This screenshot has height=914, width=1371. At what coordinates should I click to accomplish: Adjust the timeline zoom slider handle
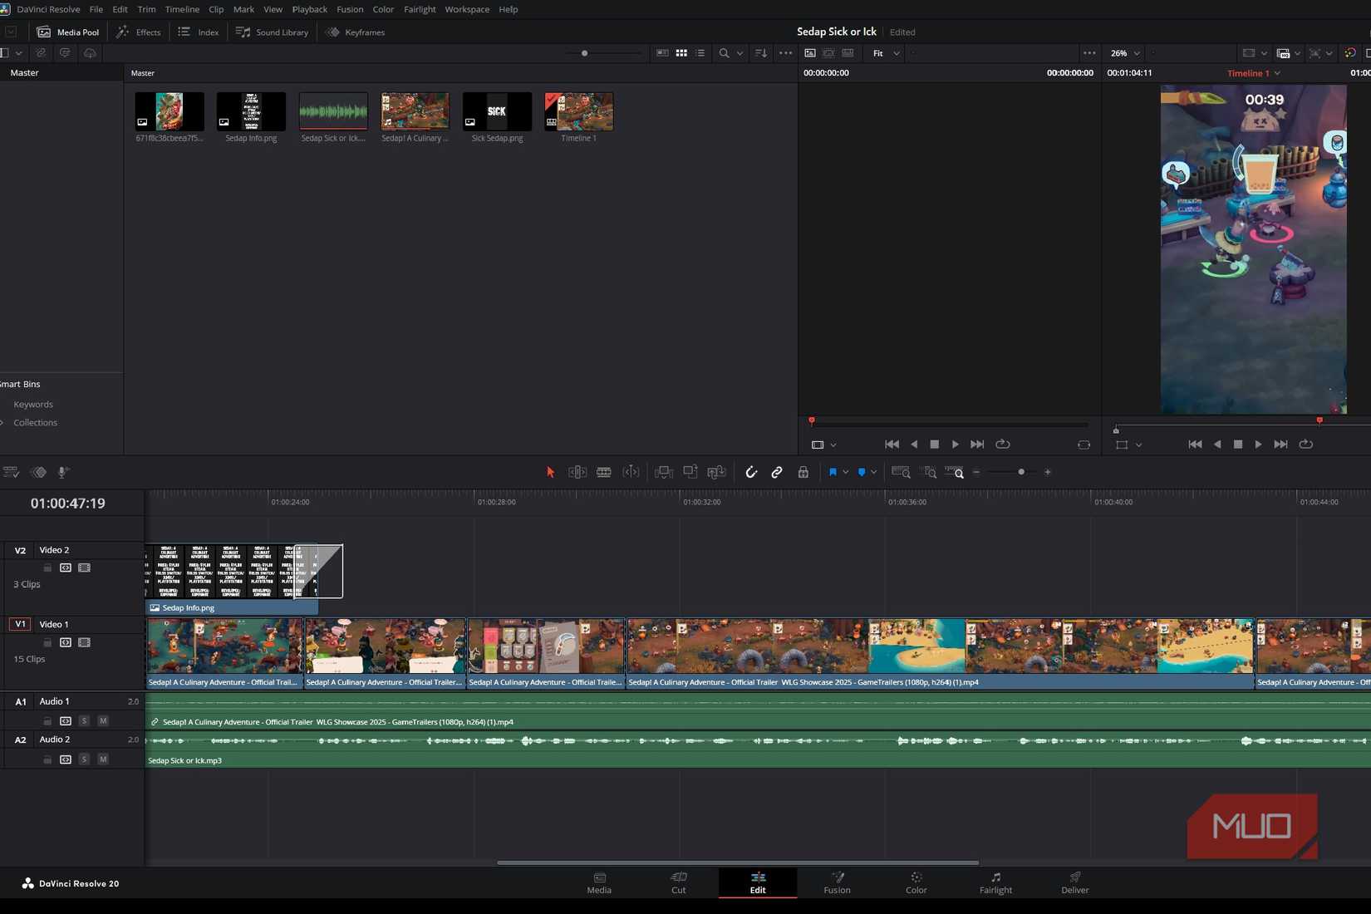(x=1021, y=472)
